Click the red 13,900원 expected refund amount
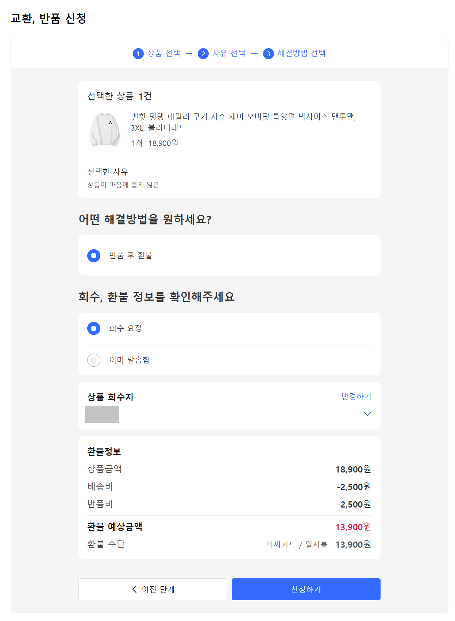The image size is (455, 621). point(353,527)
